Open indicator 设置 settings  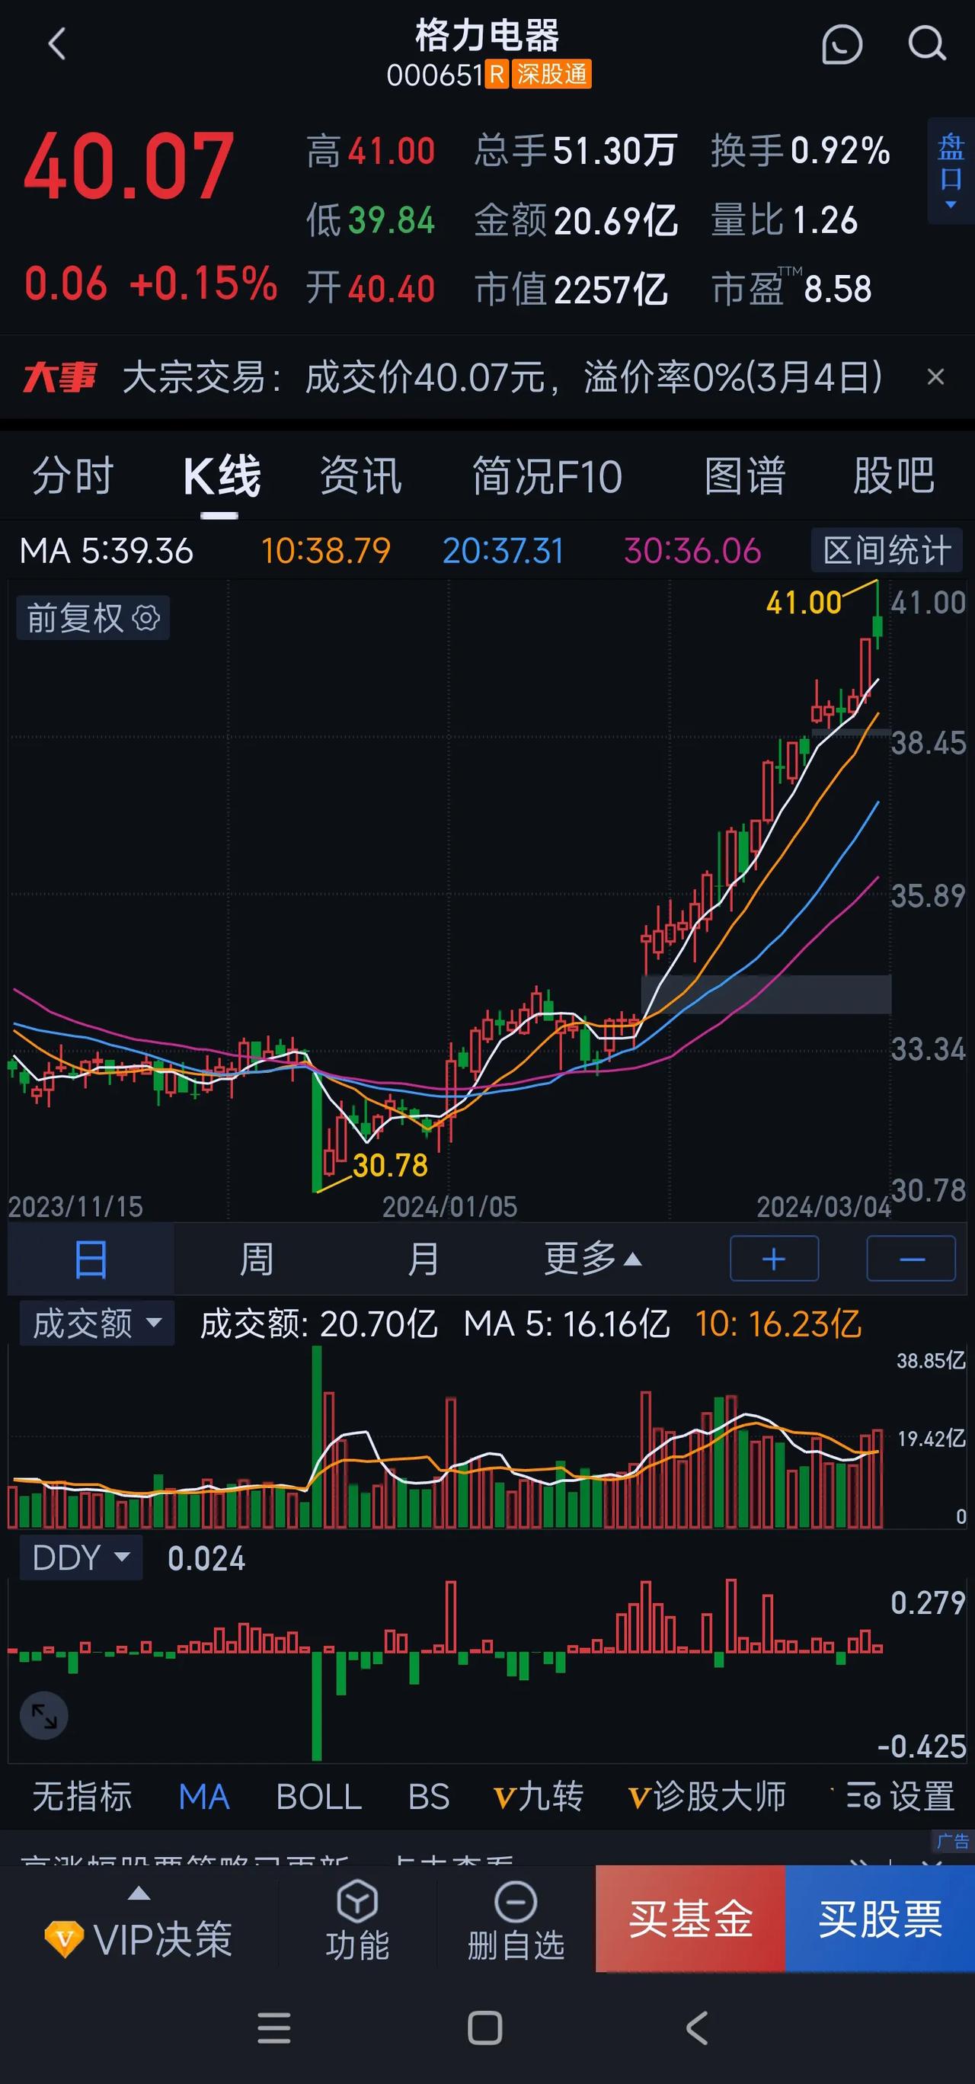tap(900, 1797)
